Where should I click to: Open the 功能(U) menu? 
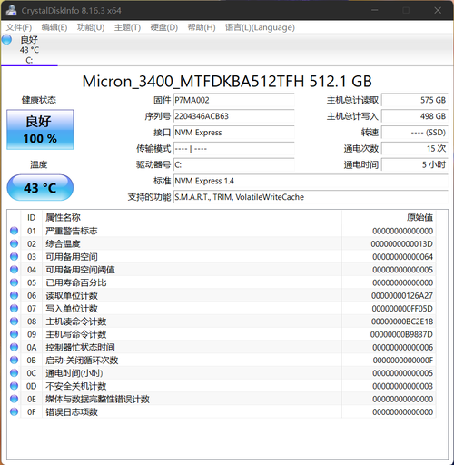(x=91, y=27)
